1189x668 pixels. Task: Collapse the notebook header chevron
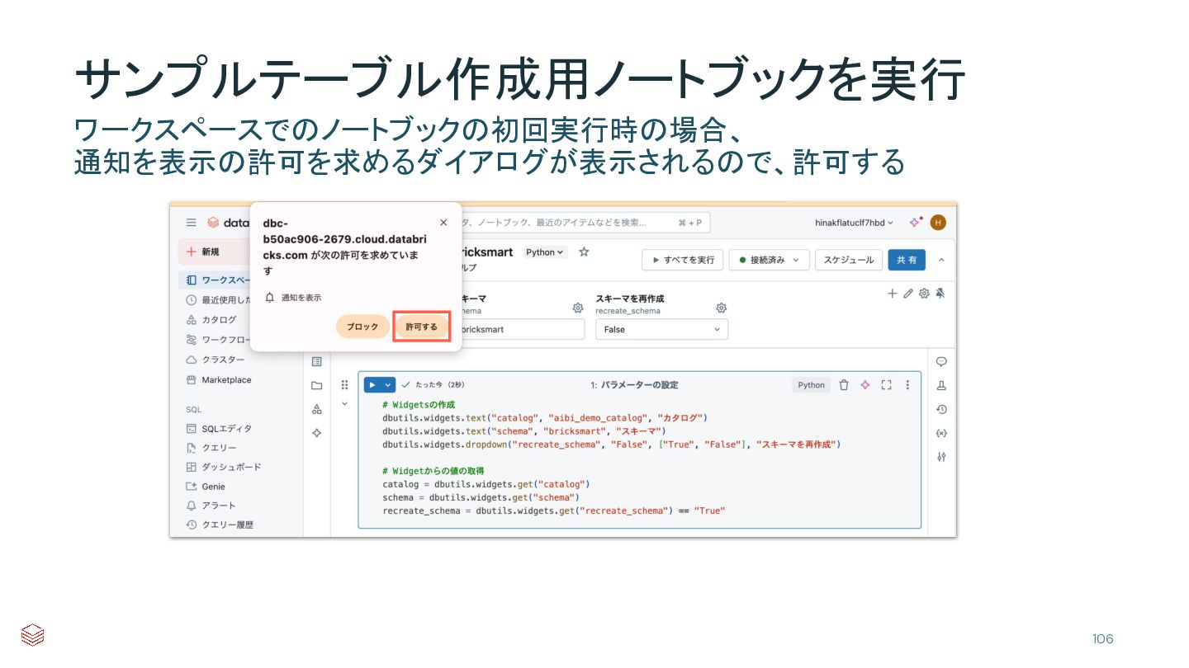pyautogui.click(x=941, y=260)
